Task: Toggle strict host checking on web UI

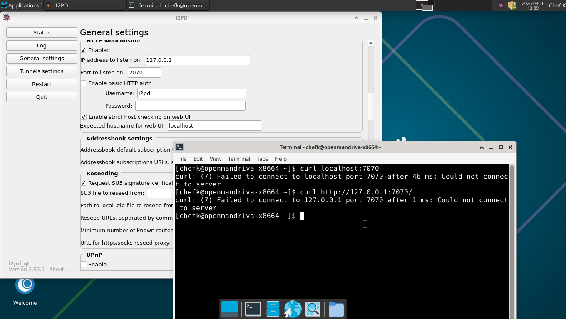Action: (84, 117)
